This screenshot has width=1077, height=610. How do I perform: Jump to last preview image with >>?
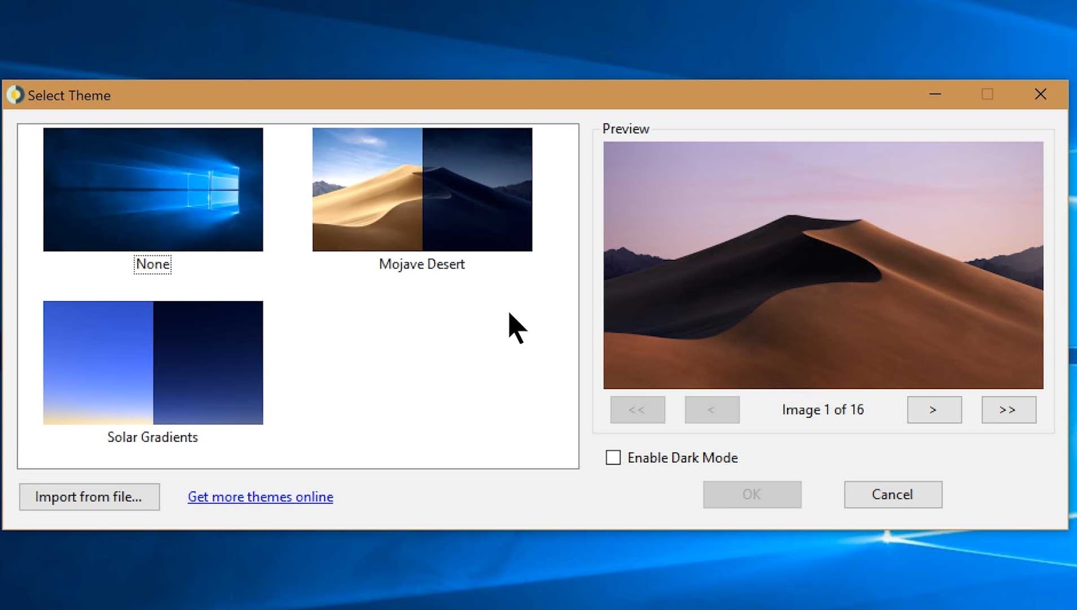click(1008, 409)
